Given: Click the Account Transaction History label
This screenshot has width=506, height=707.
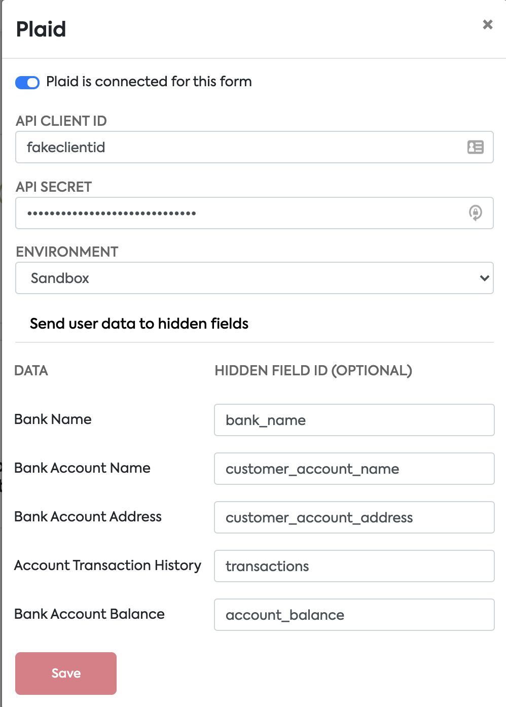Looking at the screenshot, I should tap(107, 565).
